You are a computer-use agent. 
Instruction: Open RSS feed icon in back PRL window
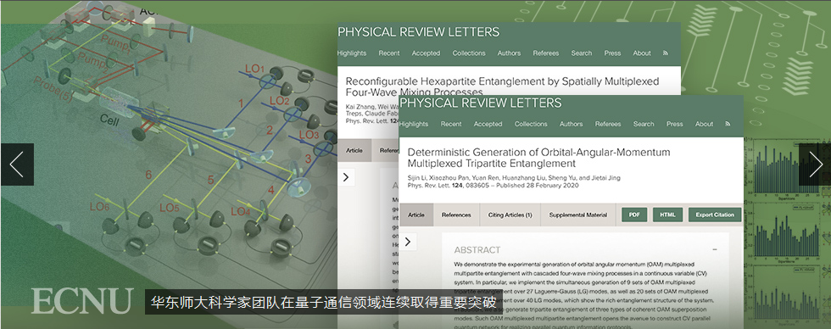point(666,53)
